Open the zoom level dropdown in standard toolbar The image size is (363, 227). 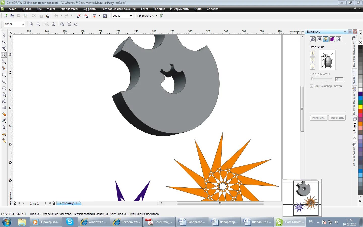coord(131,16)
